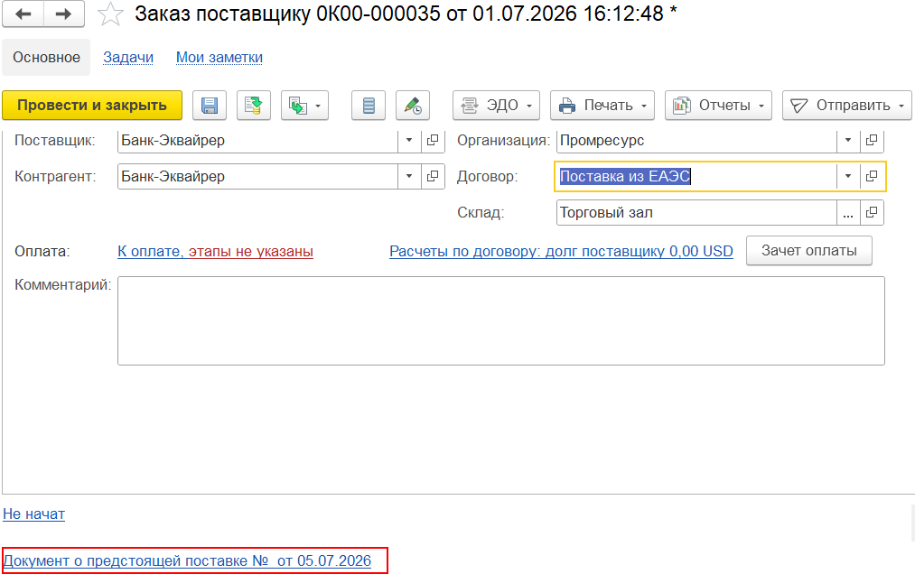Open the Не начат status link
The width and height of the screenshot is (915, 574).
point(33,514)
